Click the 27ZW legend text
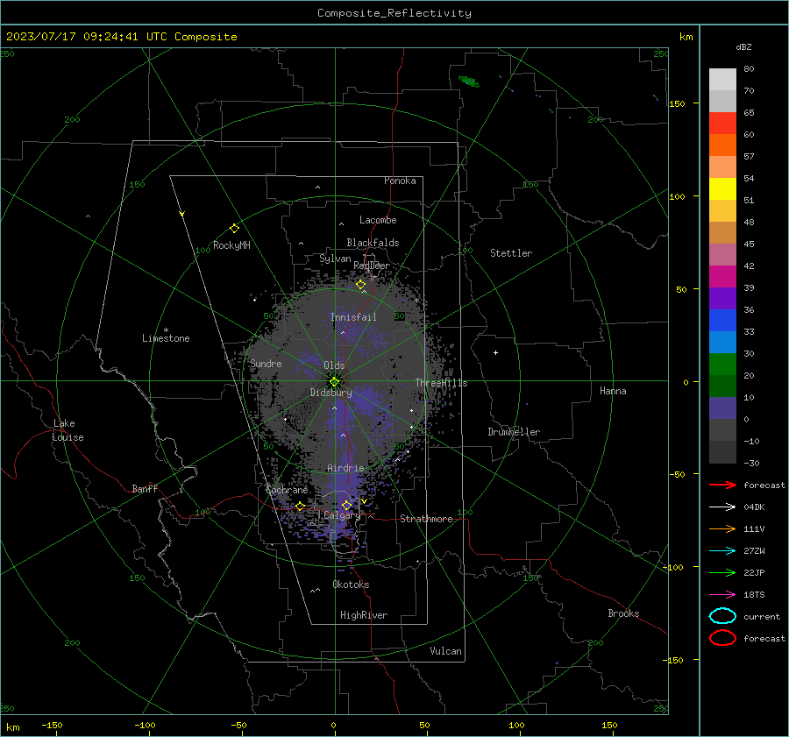The width and height of the screenshot is (789, 737). (x=754, y=551)
